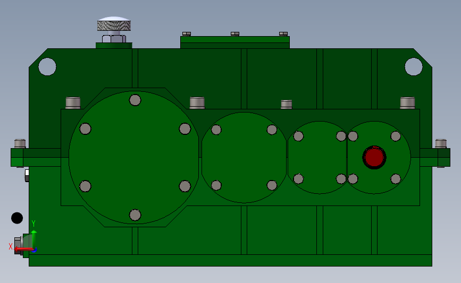Select the small white hex plug on the left wall
Screen dimensions: 461x283
tap(27, 175)
